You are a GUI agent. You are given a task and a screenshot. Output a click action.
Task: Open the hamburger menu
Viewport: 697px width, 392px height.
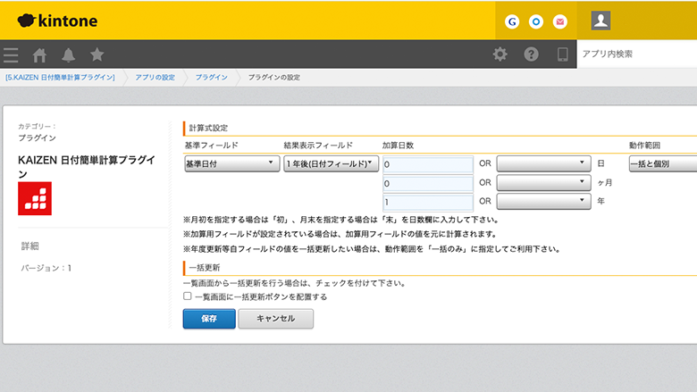point(11,54)
